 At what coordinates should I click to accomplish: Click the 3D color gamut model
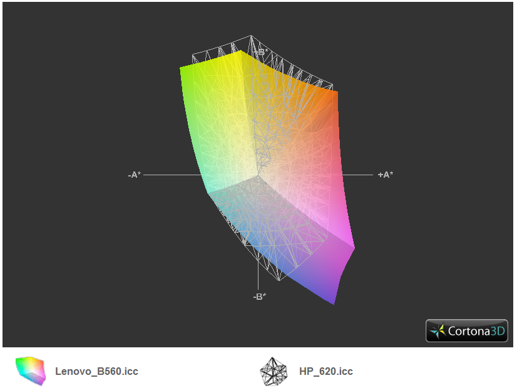[267, 170]
